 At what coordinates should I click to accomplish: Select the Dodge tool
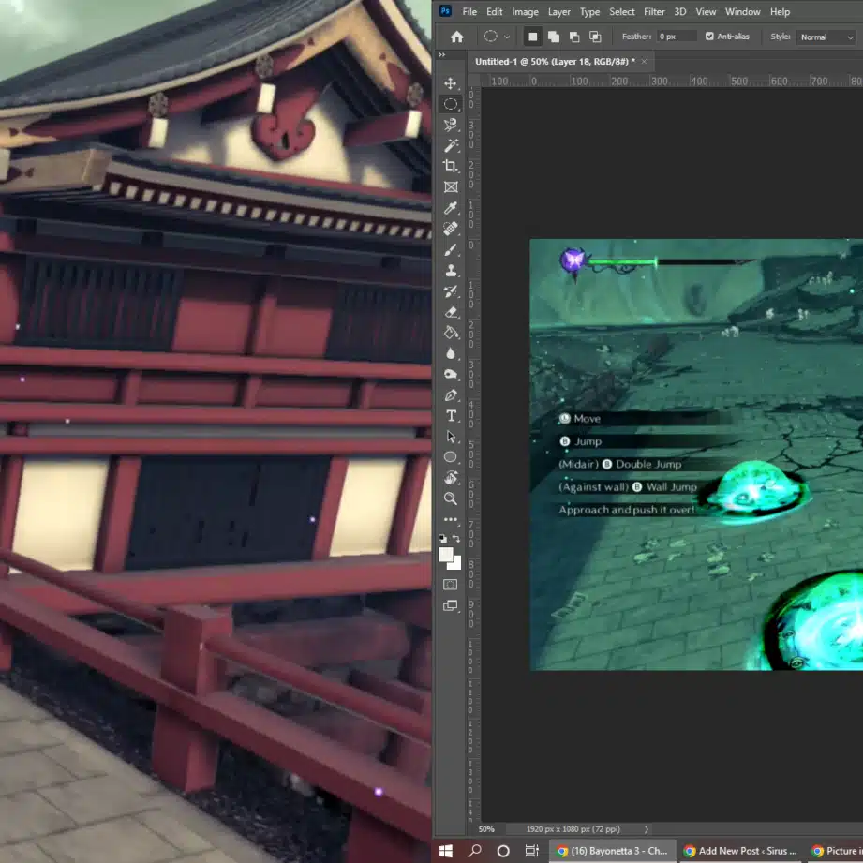coord(450,374)
